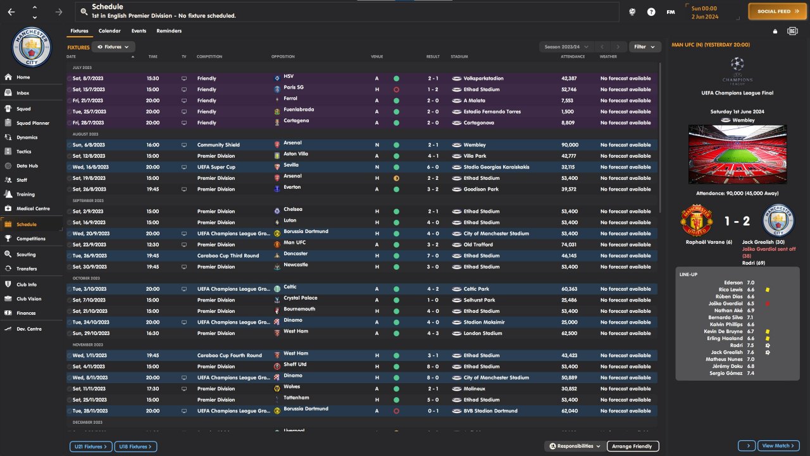The image size is (810, 456).
Task: Click the Finances sidebar icon
Action: coord(8,313)
